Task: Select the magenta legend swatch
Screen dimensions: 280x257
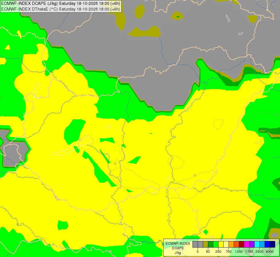Action: click(247, 244)
